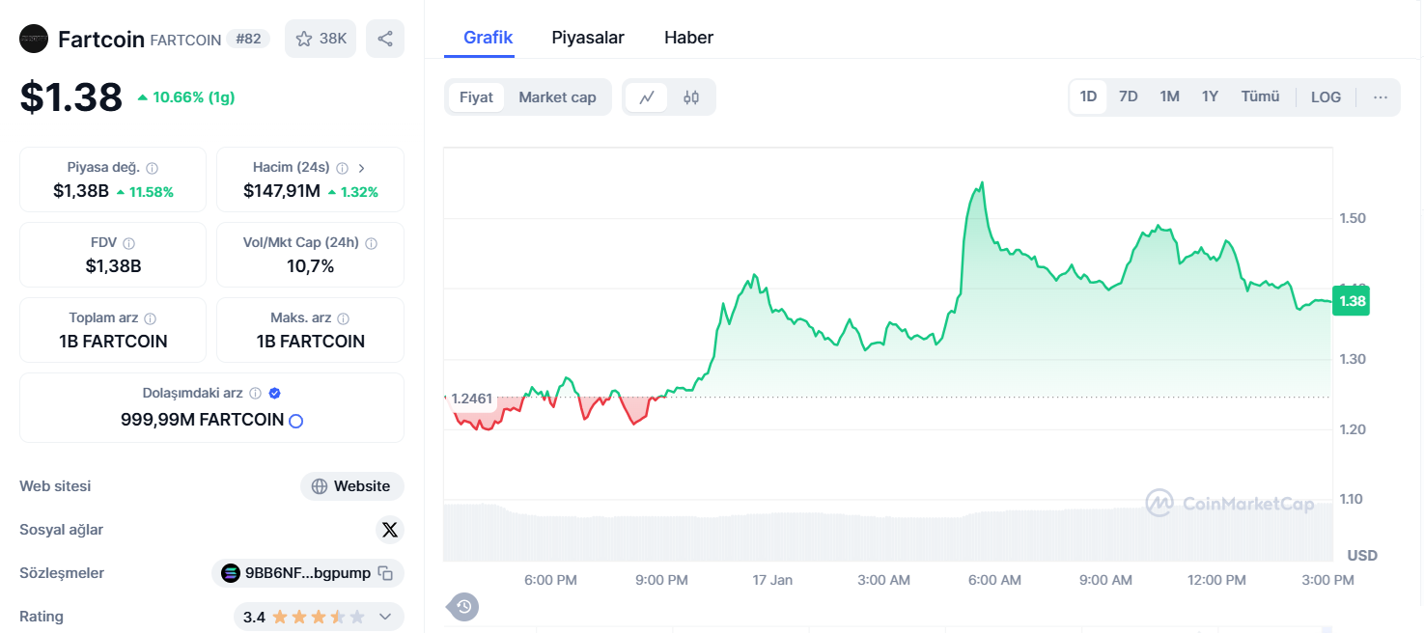
Task: Click the 999,99M FARTCOIN supply value
Action: (202, 420)
